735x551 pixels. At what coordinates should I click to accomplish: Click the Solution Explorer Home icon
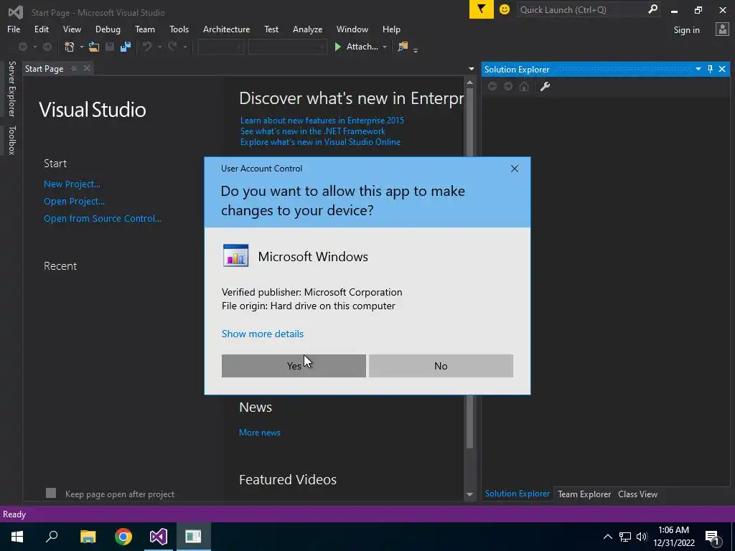point(524,86)
